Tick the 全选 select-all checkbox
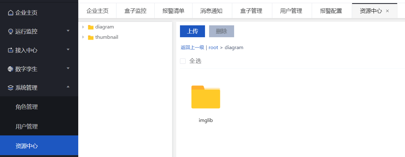This screenshot has height=157, width=405. [183, 61]
